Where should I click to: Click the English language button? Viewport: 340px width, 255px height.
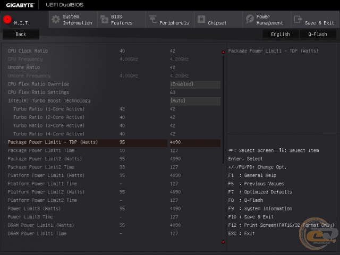click(x=280, y=34)
